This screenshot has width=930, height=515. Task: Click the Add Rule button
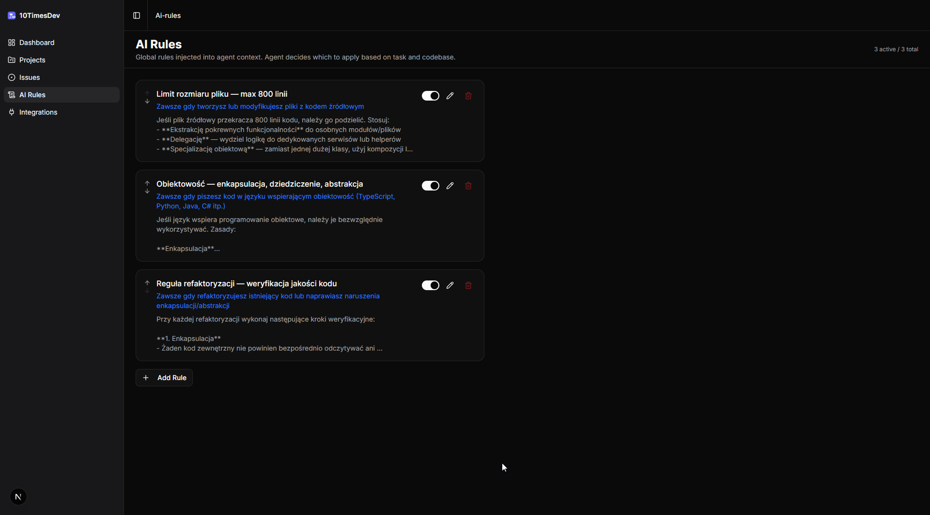[164, 378]
